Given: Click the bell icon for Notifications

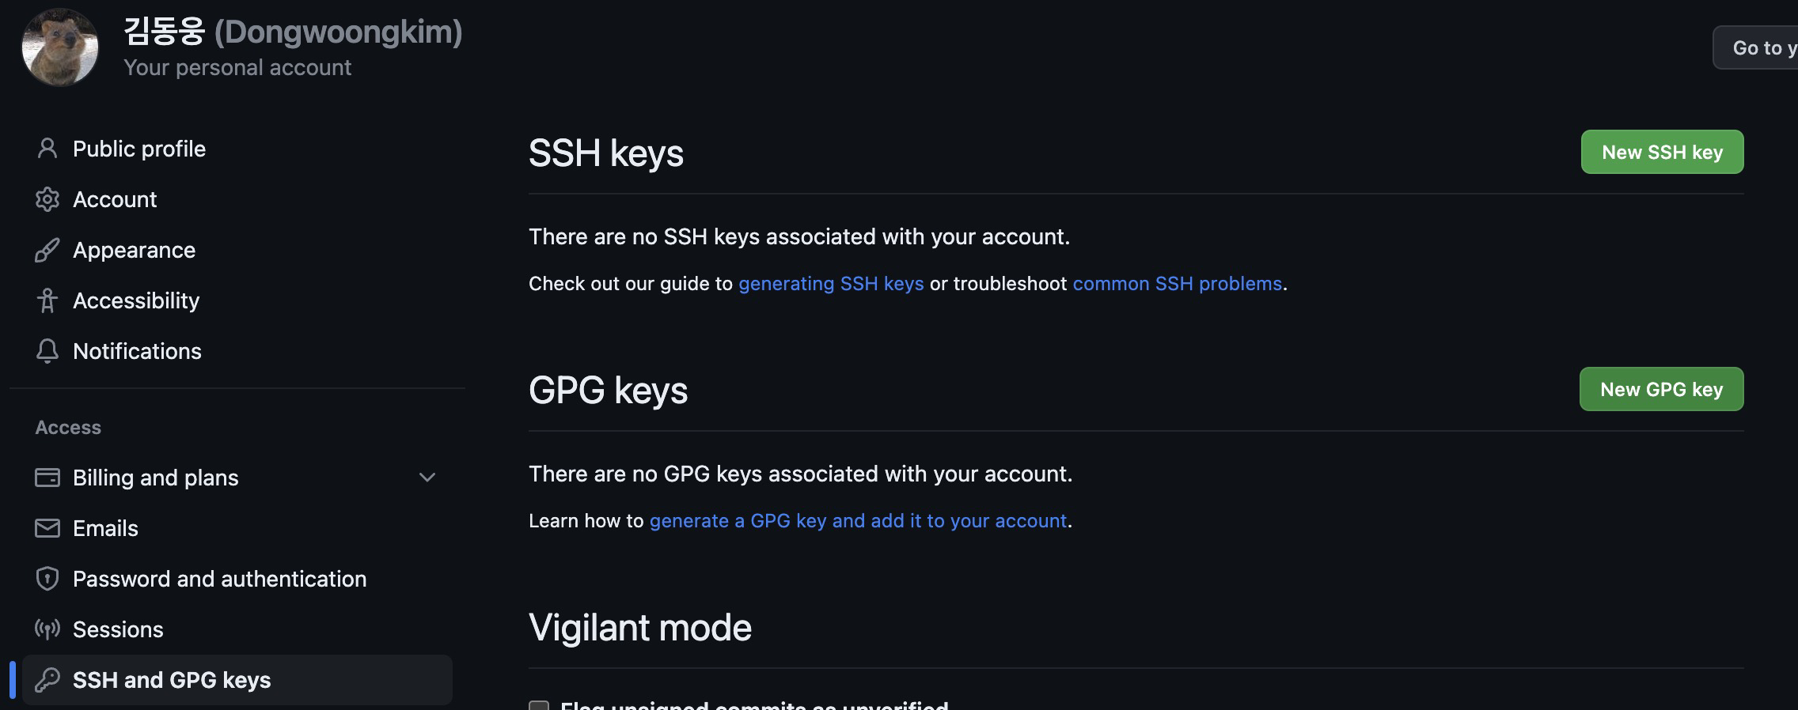Looking at the screenshot, I should (47, 351).
